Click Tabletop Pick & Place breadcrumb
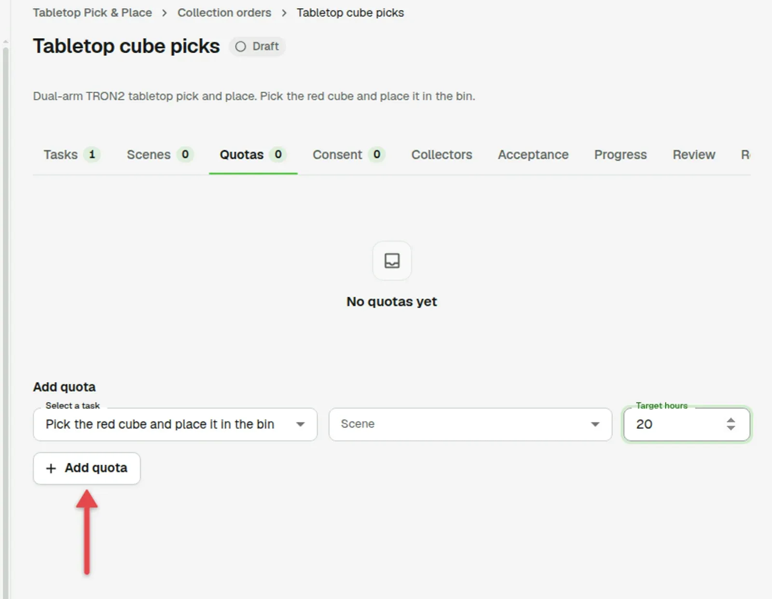This screenshot has height=599, width=772. pyautogui.click(x=92, y=13)
